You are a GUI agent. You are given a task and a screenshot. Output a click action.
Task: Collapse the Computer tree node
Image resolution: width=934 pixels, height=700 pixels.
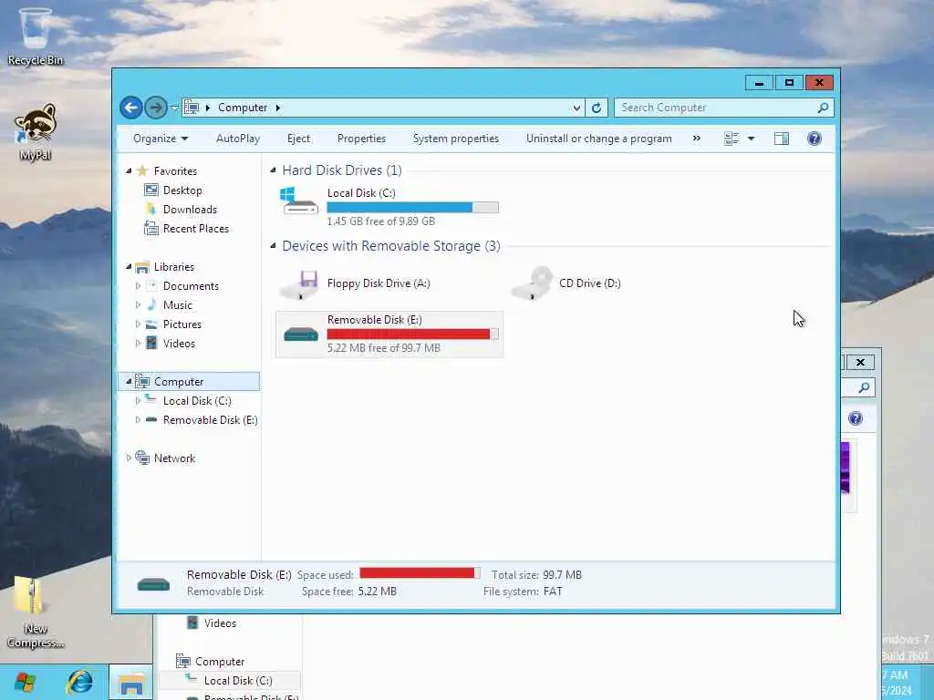(129, 382)
